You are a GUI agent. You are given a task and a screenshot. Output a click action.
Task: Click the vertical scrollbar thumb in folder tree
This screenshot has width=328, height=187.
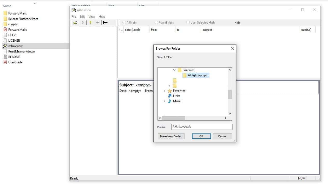pyautogui.click(x=230, y=94)
